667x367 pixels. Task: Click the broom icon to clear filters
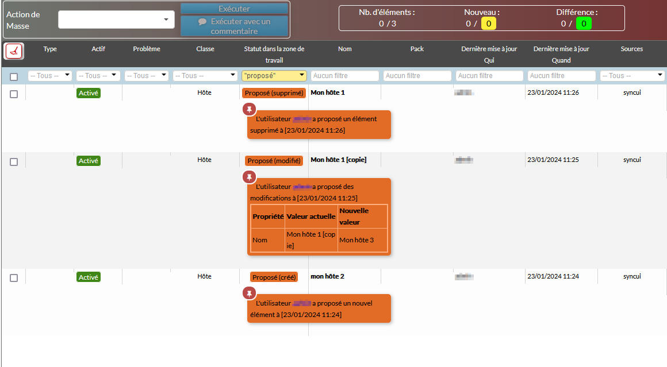[14, 51]
